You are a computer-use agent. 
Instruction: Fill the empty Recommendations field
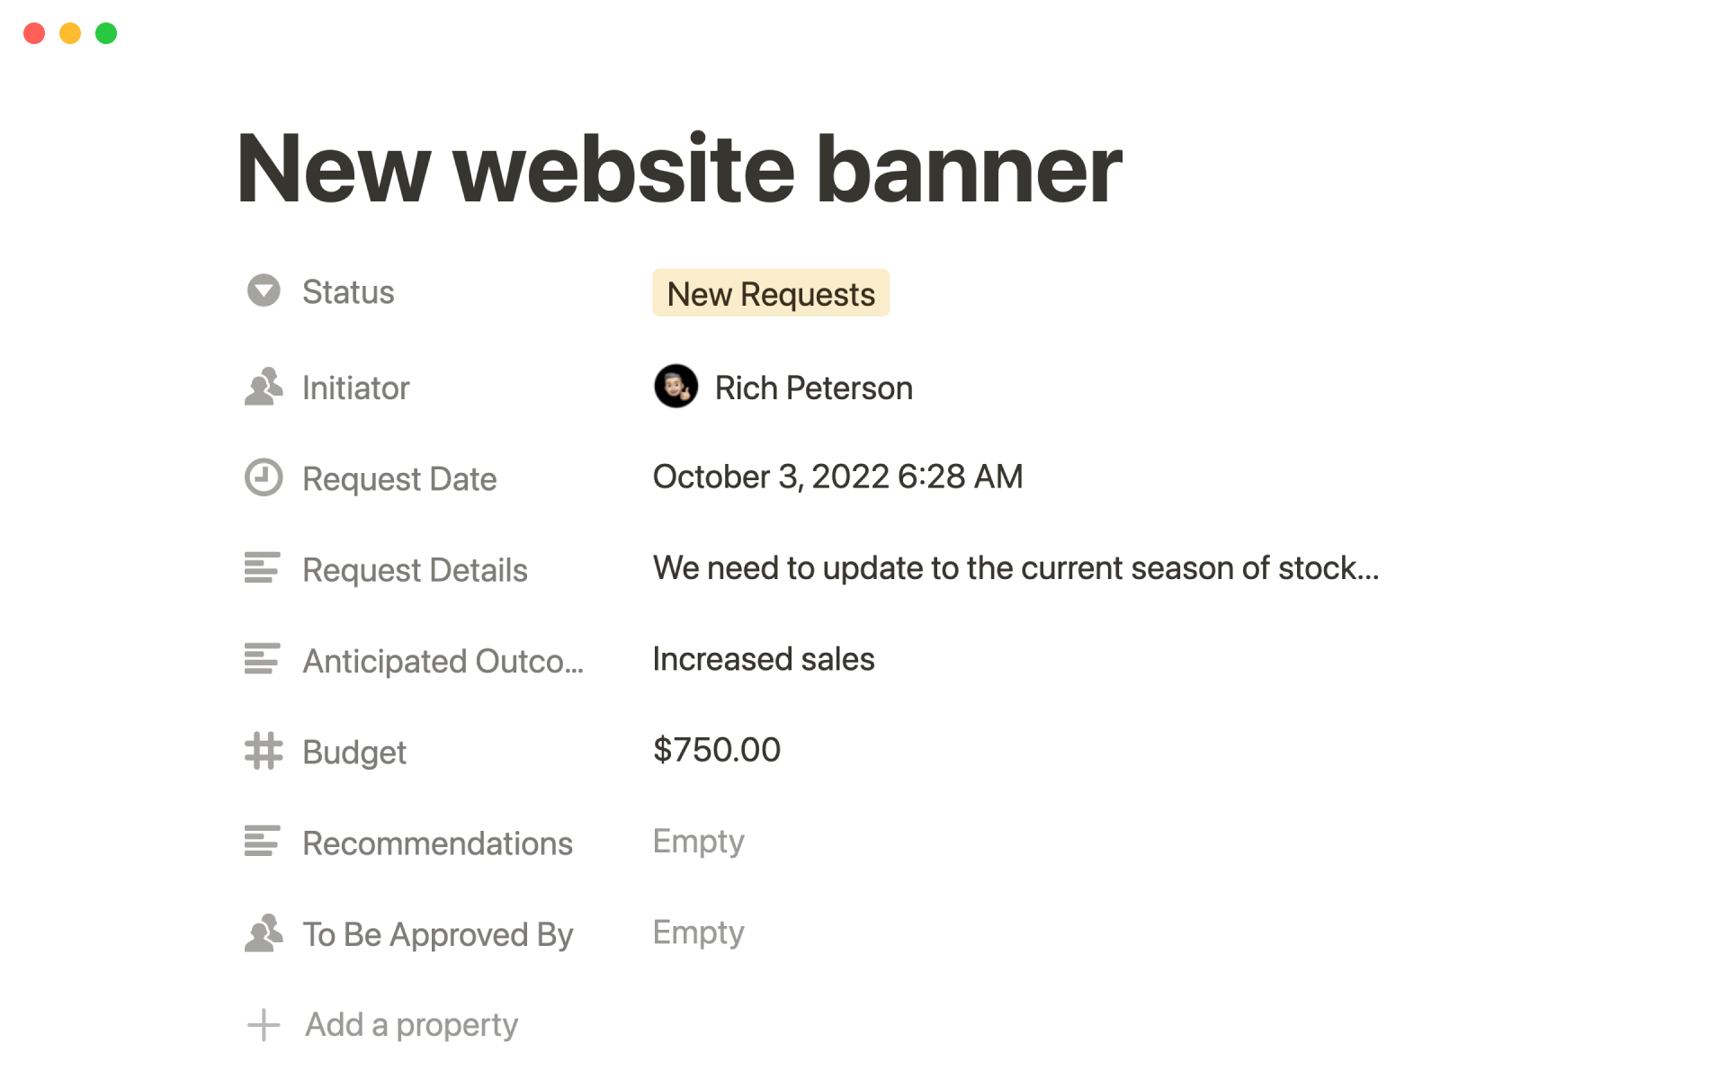[x=699, y=842]
